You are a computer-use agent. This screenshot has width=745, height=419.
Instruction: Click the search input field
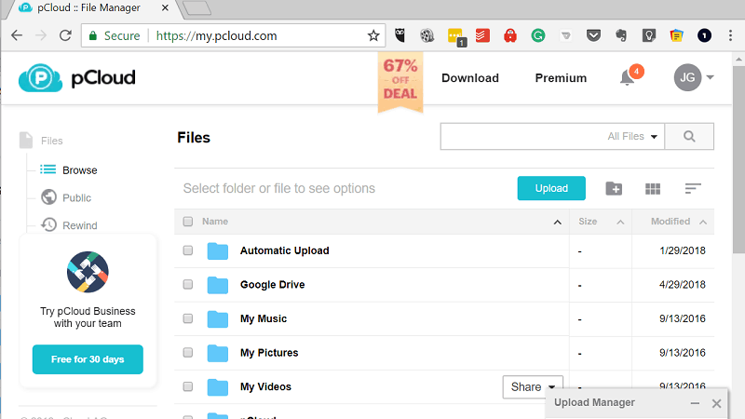(x=521, y=136)
